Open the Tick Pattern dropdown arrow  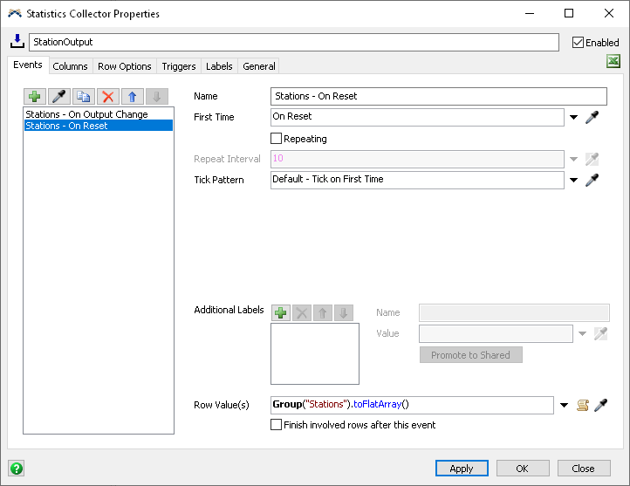574,180
